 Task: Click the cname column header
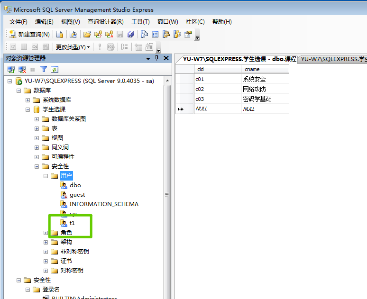265,69
